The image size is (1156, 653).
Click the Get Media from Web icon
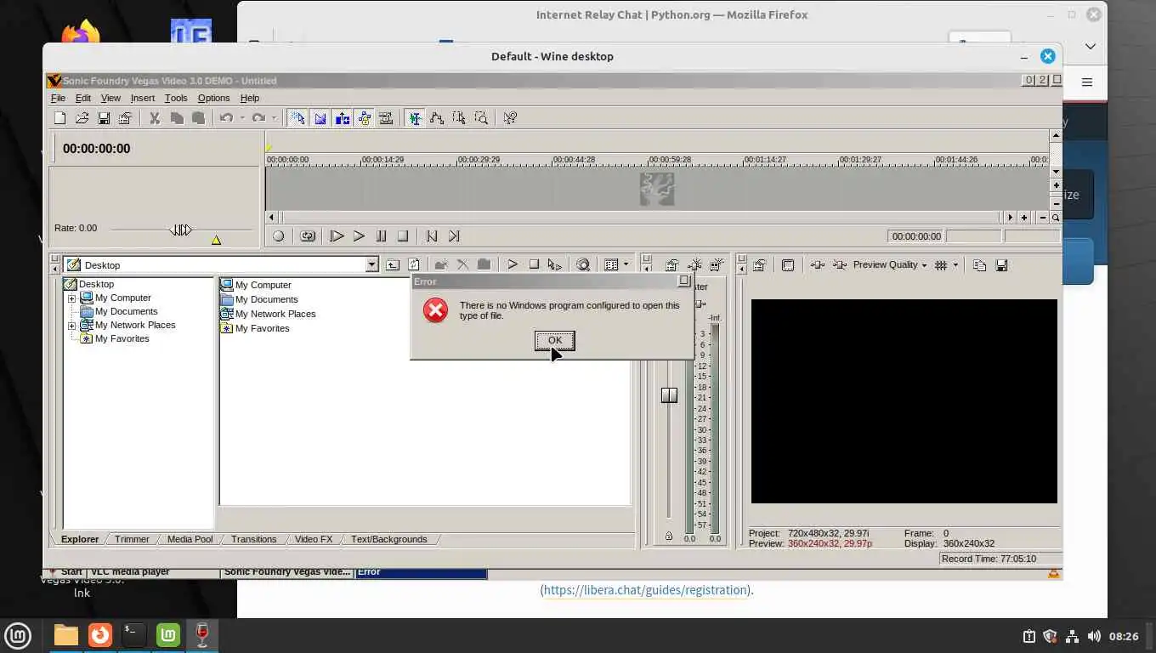583,265
